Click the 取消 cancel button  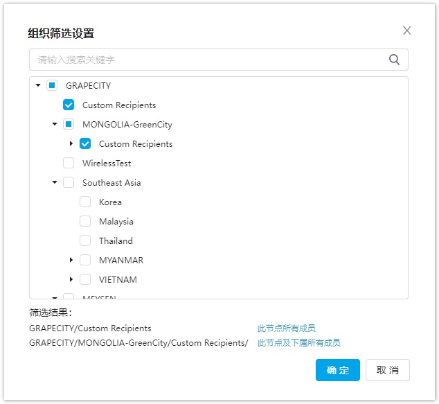coord(388,370)
